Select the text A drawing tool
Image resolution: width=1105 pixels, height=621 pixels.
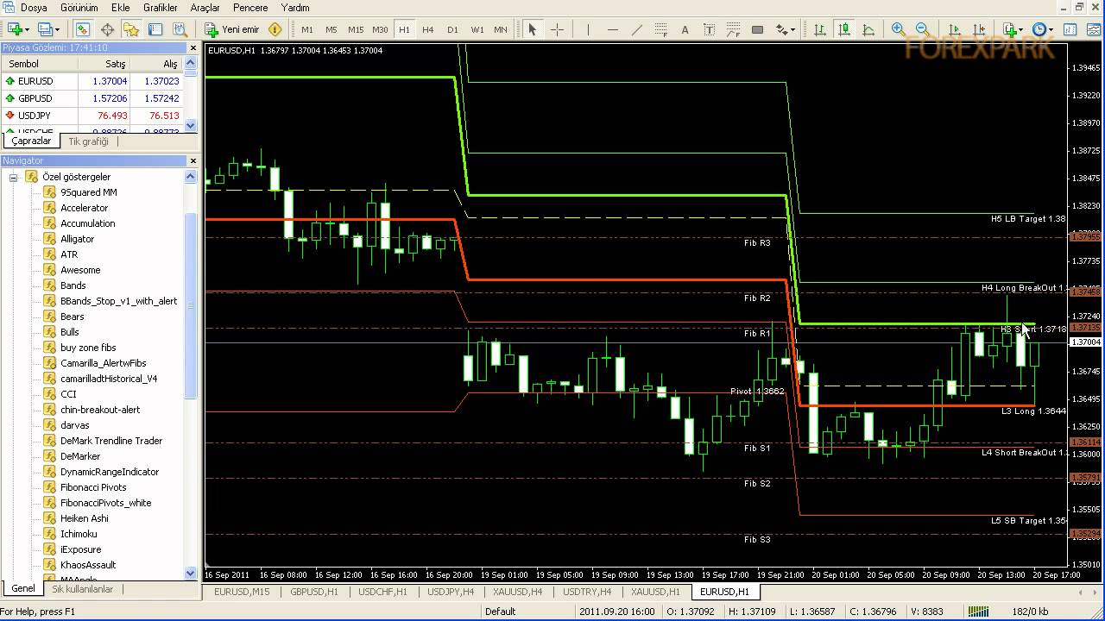pos(685,29)
